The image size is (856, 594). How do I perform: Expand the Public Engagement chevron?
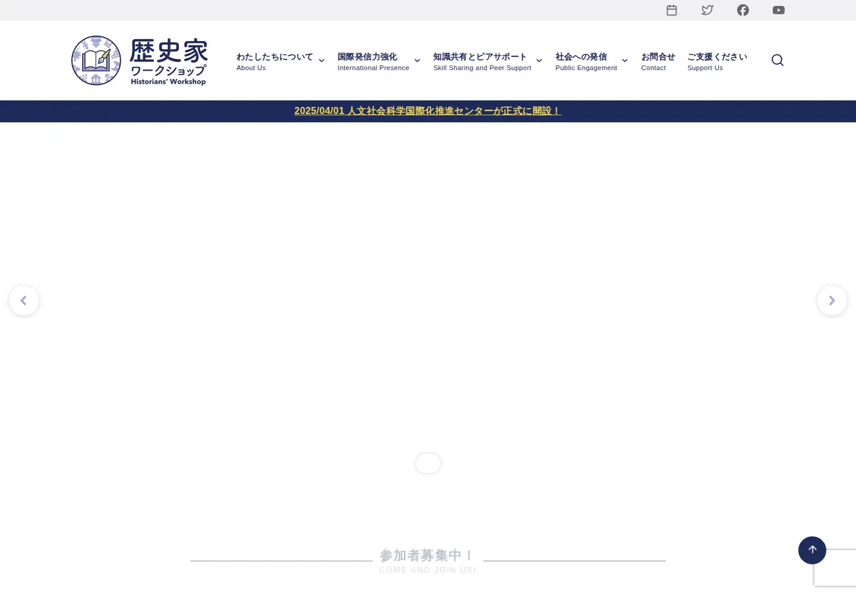tap(625, 61)
